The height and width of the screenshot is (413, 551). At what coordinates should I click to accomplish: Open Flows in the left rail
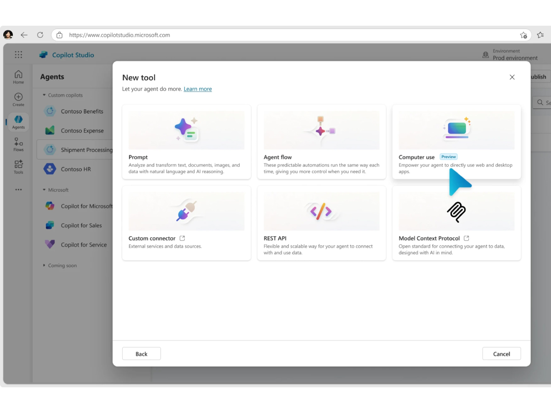(x=18, y=145)
